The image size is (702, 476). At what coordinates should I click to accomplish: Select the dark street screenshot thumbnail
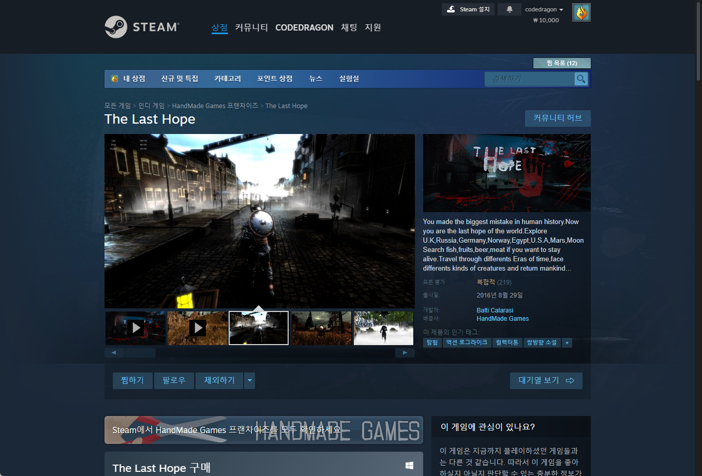[259, 328]
